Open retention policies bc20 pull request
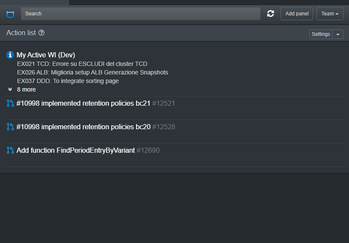349x243 pixels. pyautogui.click(x=83, y=127)
